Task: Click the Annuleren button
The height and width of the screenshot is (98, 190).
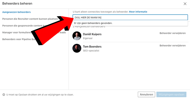Action: coord(146,94)
